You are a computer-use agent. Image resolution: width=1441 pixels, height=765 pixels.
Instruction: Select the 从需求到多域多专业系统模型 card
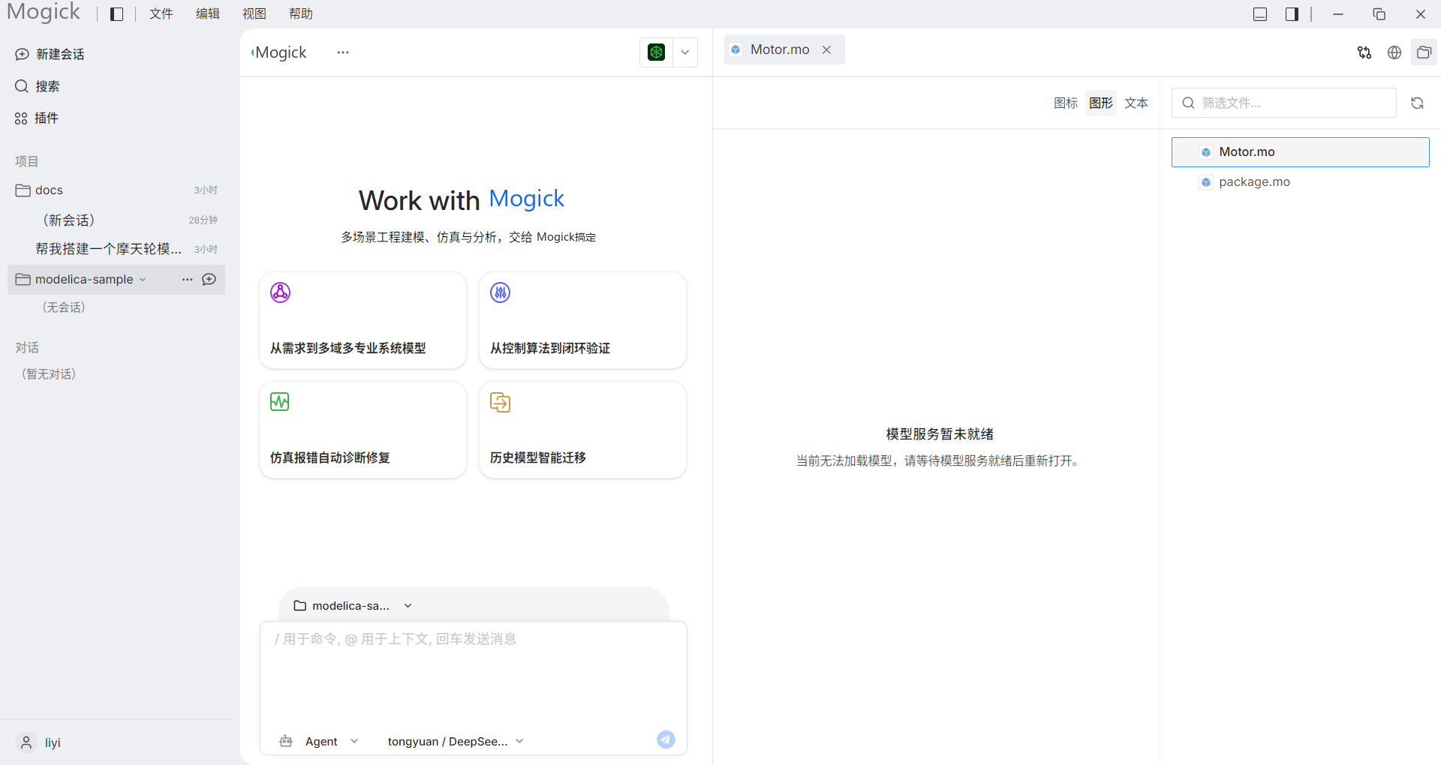point(363,320)
